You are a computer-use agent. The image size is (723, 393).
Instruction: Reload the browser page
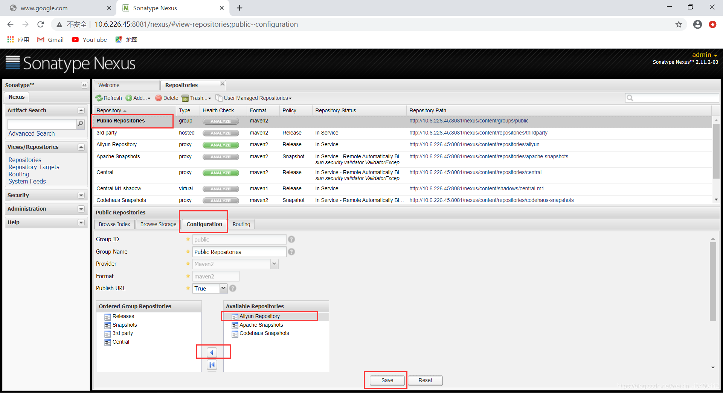(x=41, y=24)
